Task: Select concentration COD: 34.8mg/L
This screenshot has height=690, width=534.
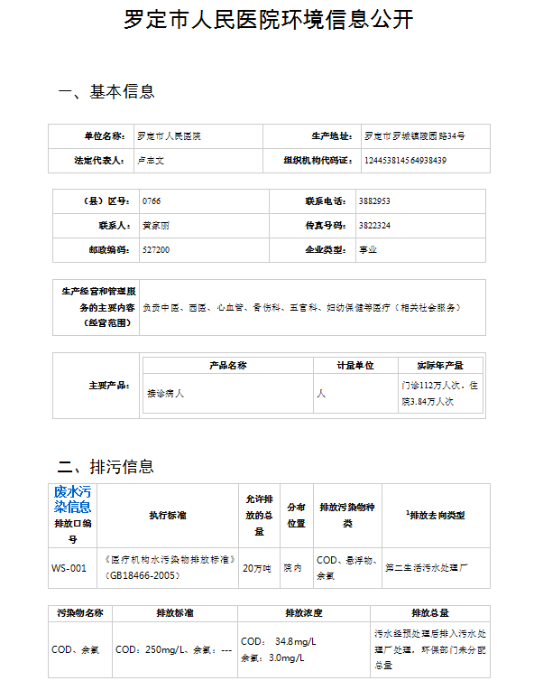Action: coord(278,641)
